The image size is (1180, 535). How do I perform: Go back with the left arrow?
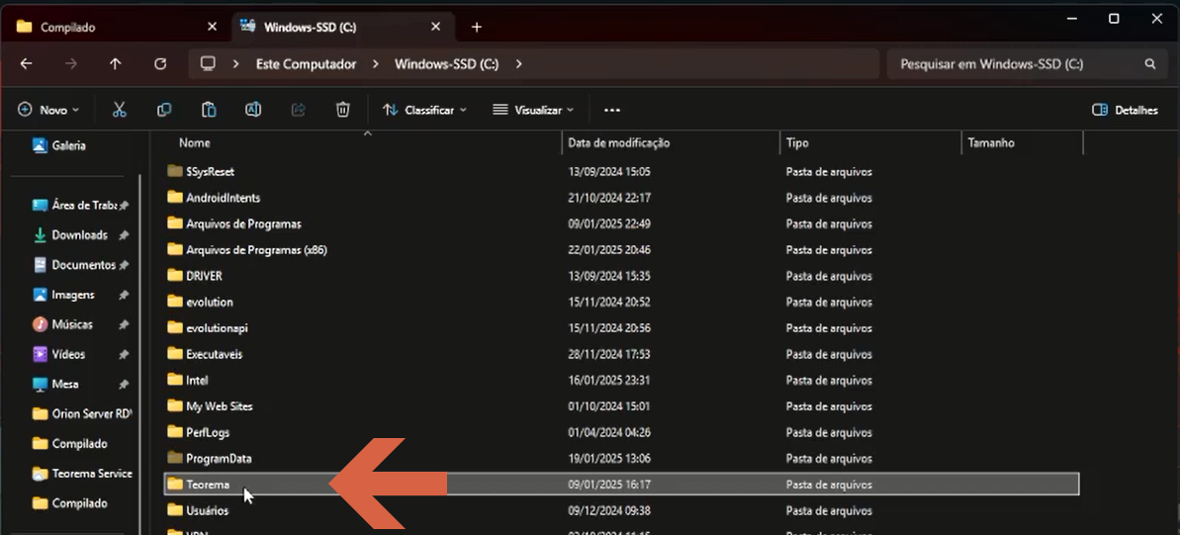[x=27, y=64]
